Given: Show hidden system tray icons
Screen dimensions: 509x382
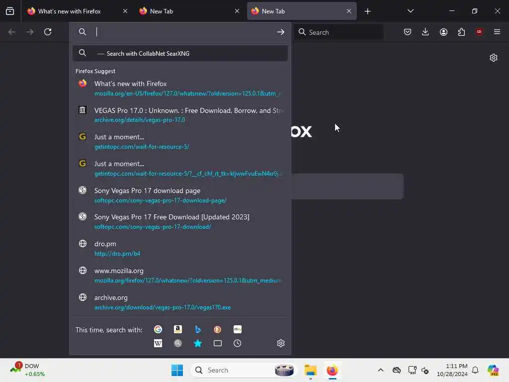Looking at the screenshot, I should click(381, 370).
